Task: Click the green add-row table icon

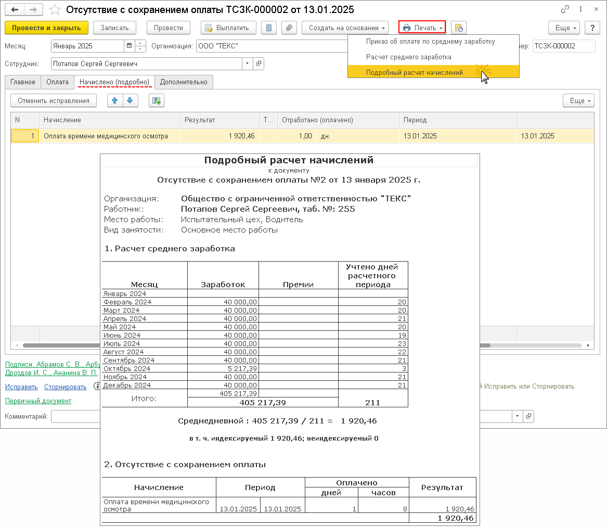Action: (x=156, y=101)
